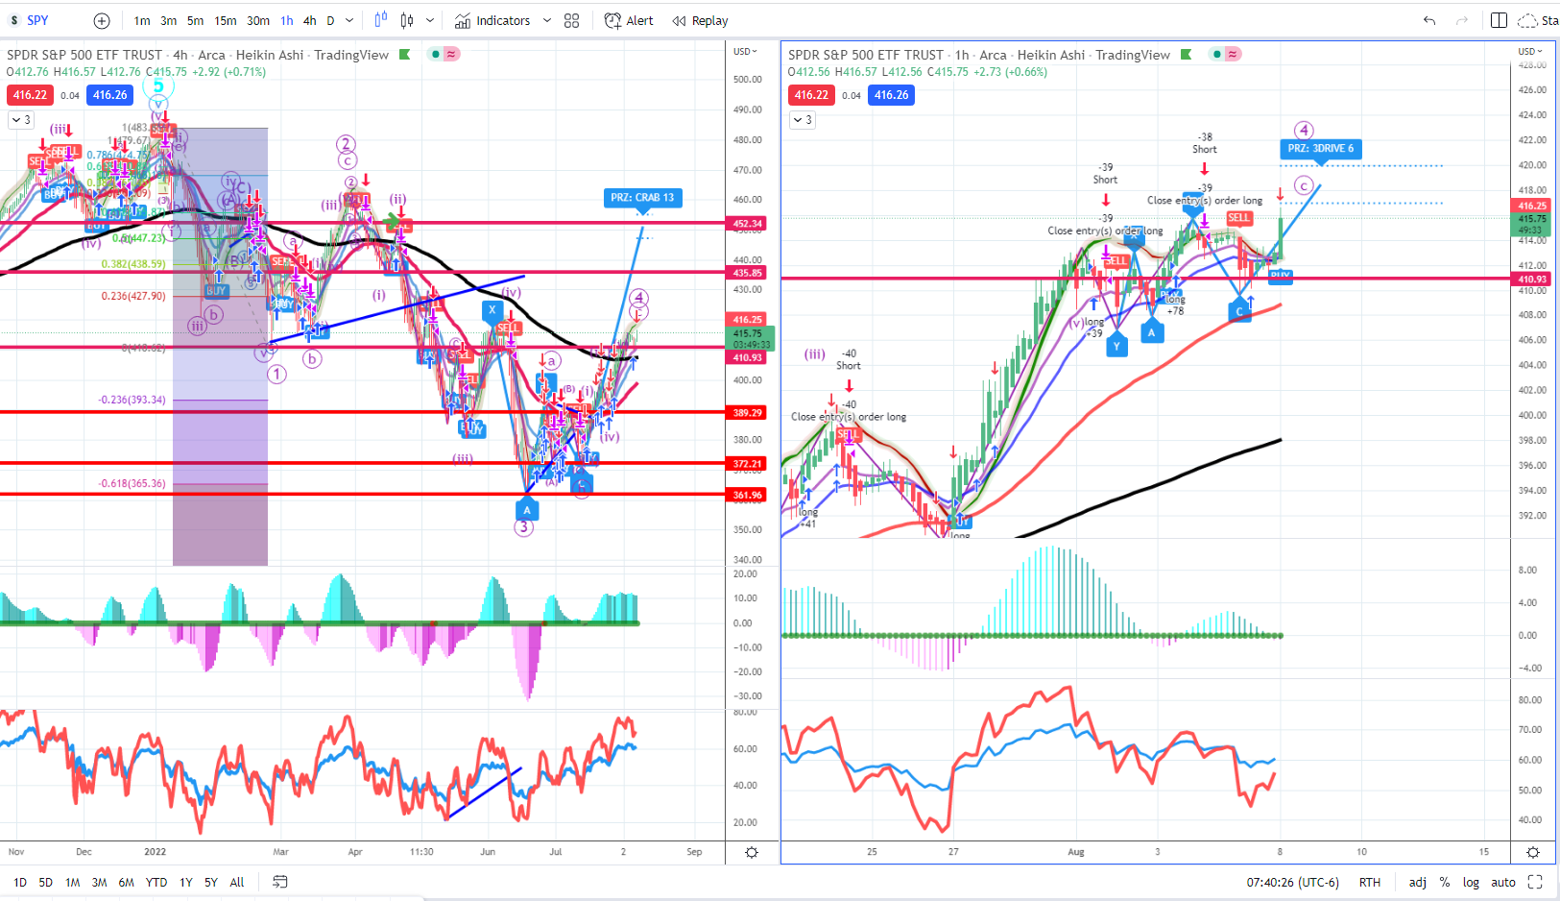This screenshot has width=1560, height=901.
Task: Set date range to 6M
Action: click(x=126, y=882)
